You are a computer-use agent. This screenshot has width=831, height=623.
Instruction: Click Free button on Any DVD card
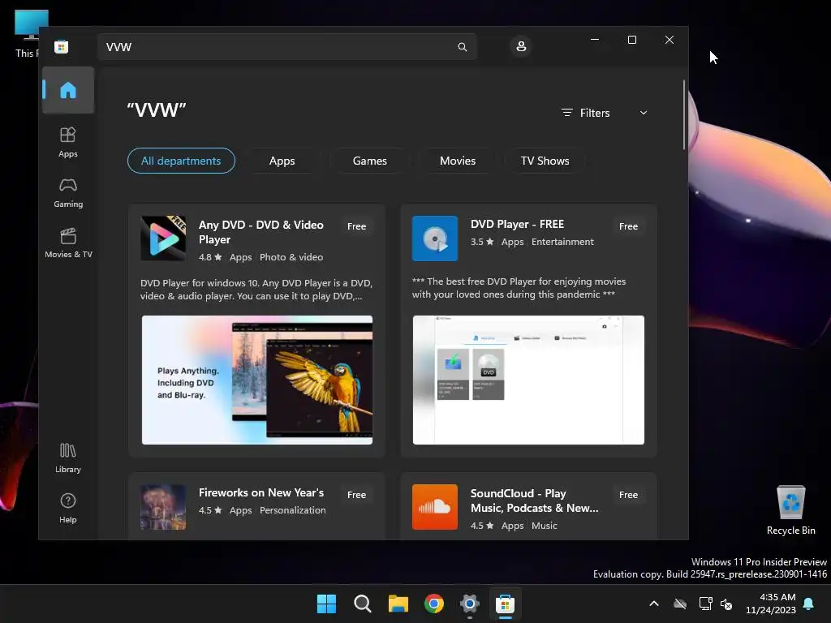[x=357, y=226]
